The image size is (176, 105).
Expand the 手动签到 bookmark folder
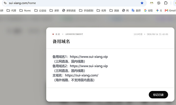[x=86, y=10]
